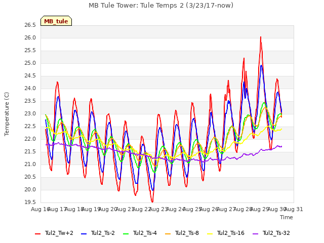
Task: Select the Tul2_Ts-16 legend label
Action: (x=231, y=233)
